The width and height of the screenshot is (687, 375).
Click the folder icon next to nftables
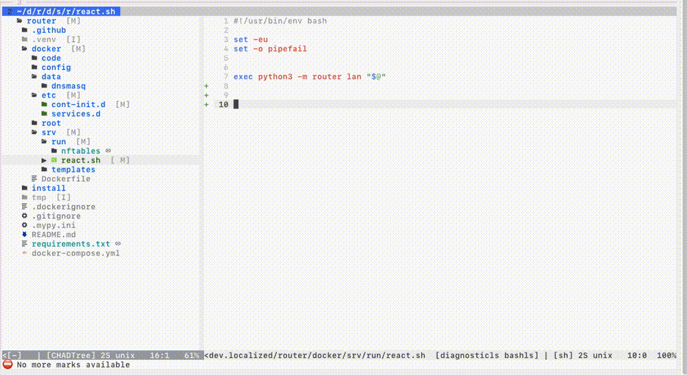point(54,151)
